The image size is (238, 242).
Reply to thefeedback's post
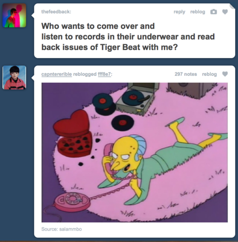pos(179,12)
